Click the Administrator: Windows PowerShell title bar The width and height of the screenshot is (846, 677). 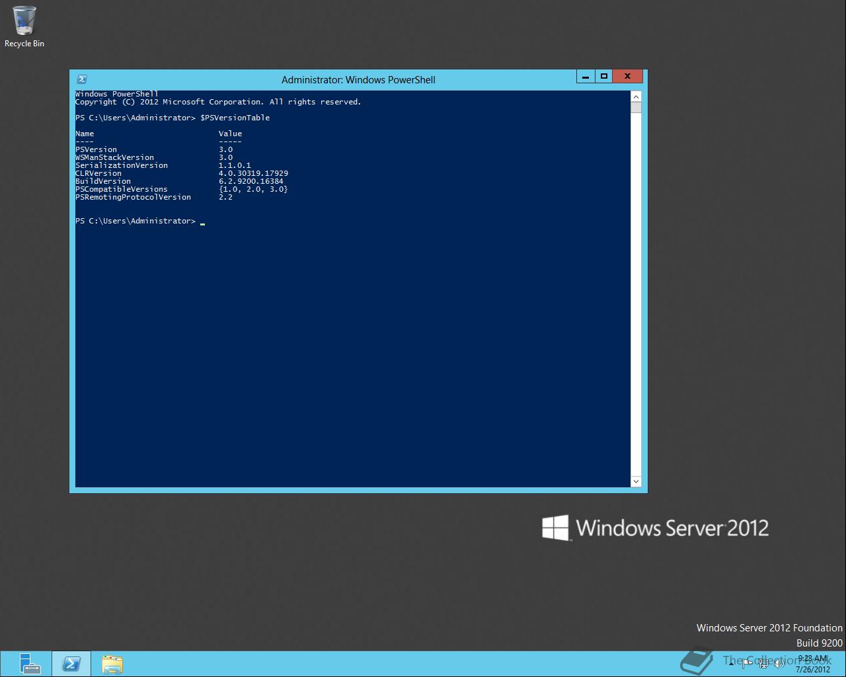[358, 79]
